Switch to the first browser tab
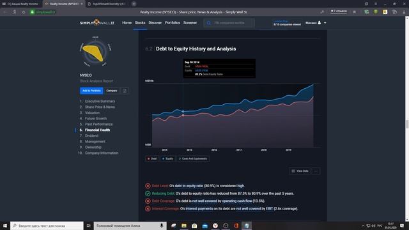 point(21,4)
